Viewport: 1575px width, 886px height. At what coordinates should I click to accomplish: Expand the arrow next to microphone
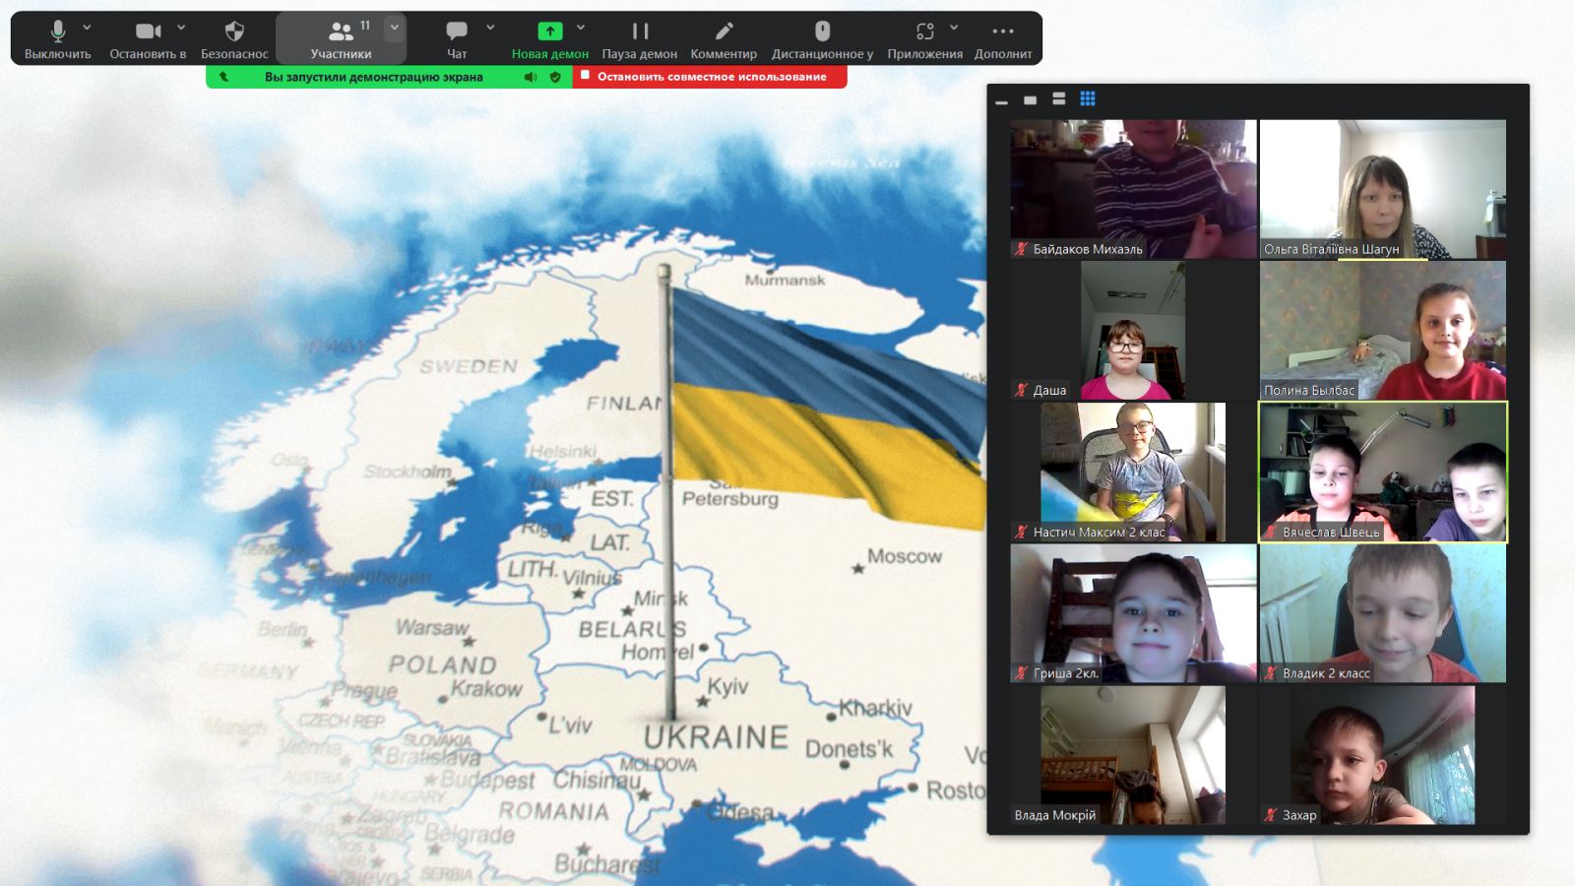pos(87,28)
